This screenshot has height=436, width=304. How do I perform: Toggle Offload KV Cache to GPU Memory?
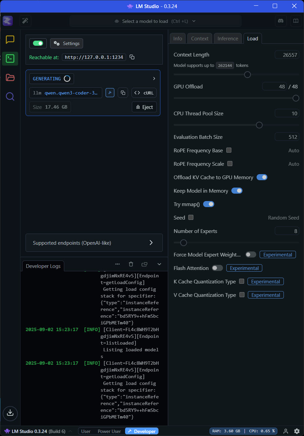pyautogui.click(x=262, y=177)
